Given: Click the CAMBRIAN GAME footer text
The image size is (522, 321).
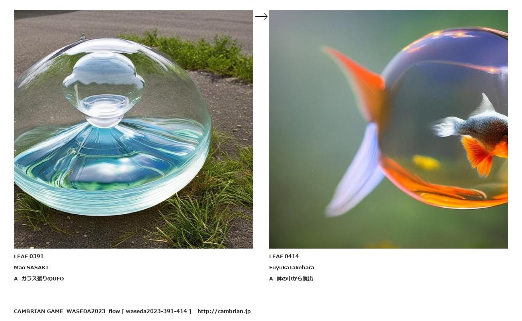Looking at the screenshot, I should coord(39,311).
